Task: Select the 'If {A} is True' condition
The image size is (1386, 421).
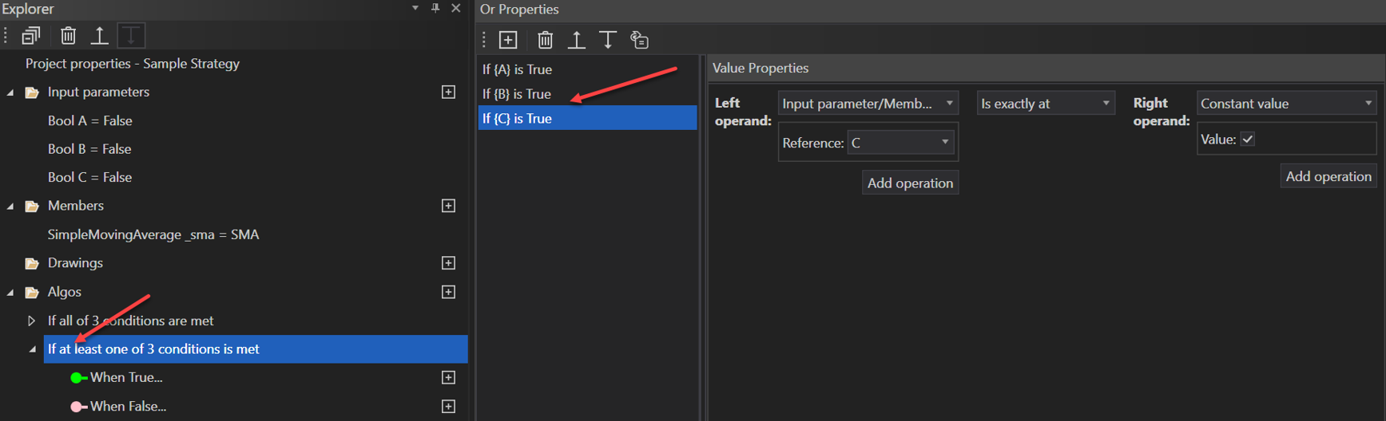Action: point(517,69)
